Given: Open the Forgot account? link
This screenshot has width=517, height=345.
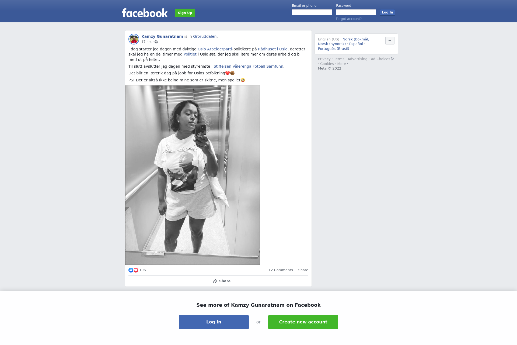Looking at the screenshot, I should point(349,19).
